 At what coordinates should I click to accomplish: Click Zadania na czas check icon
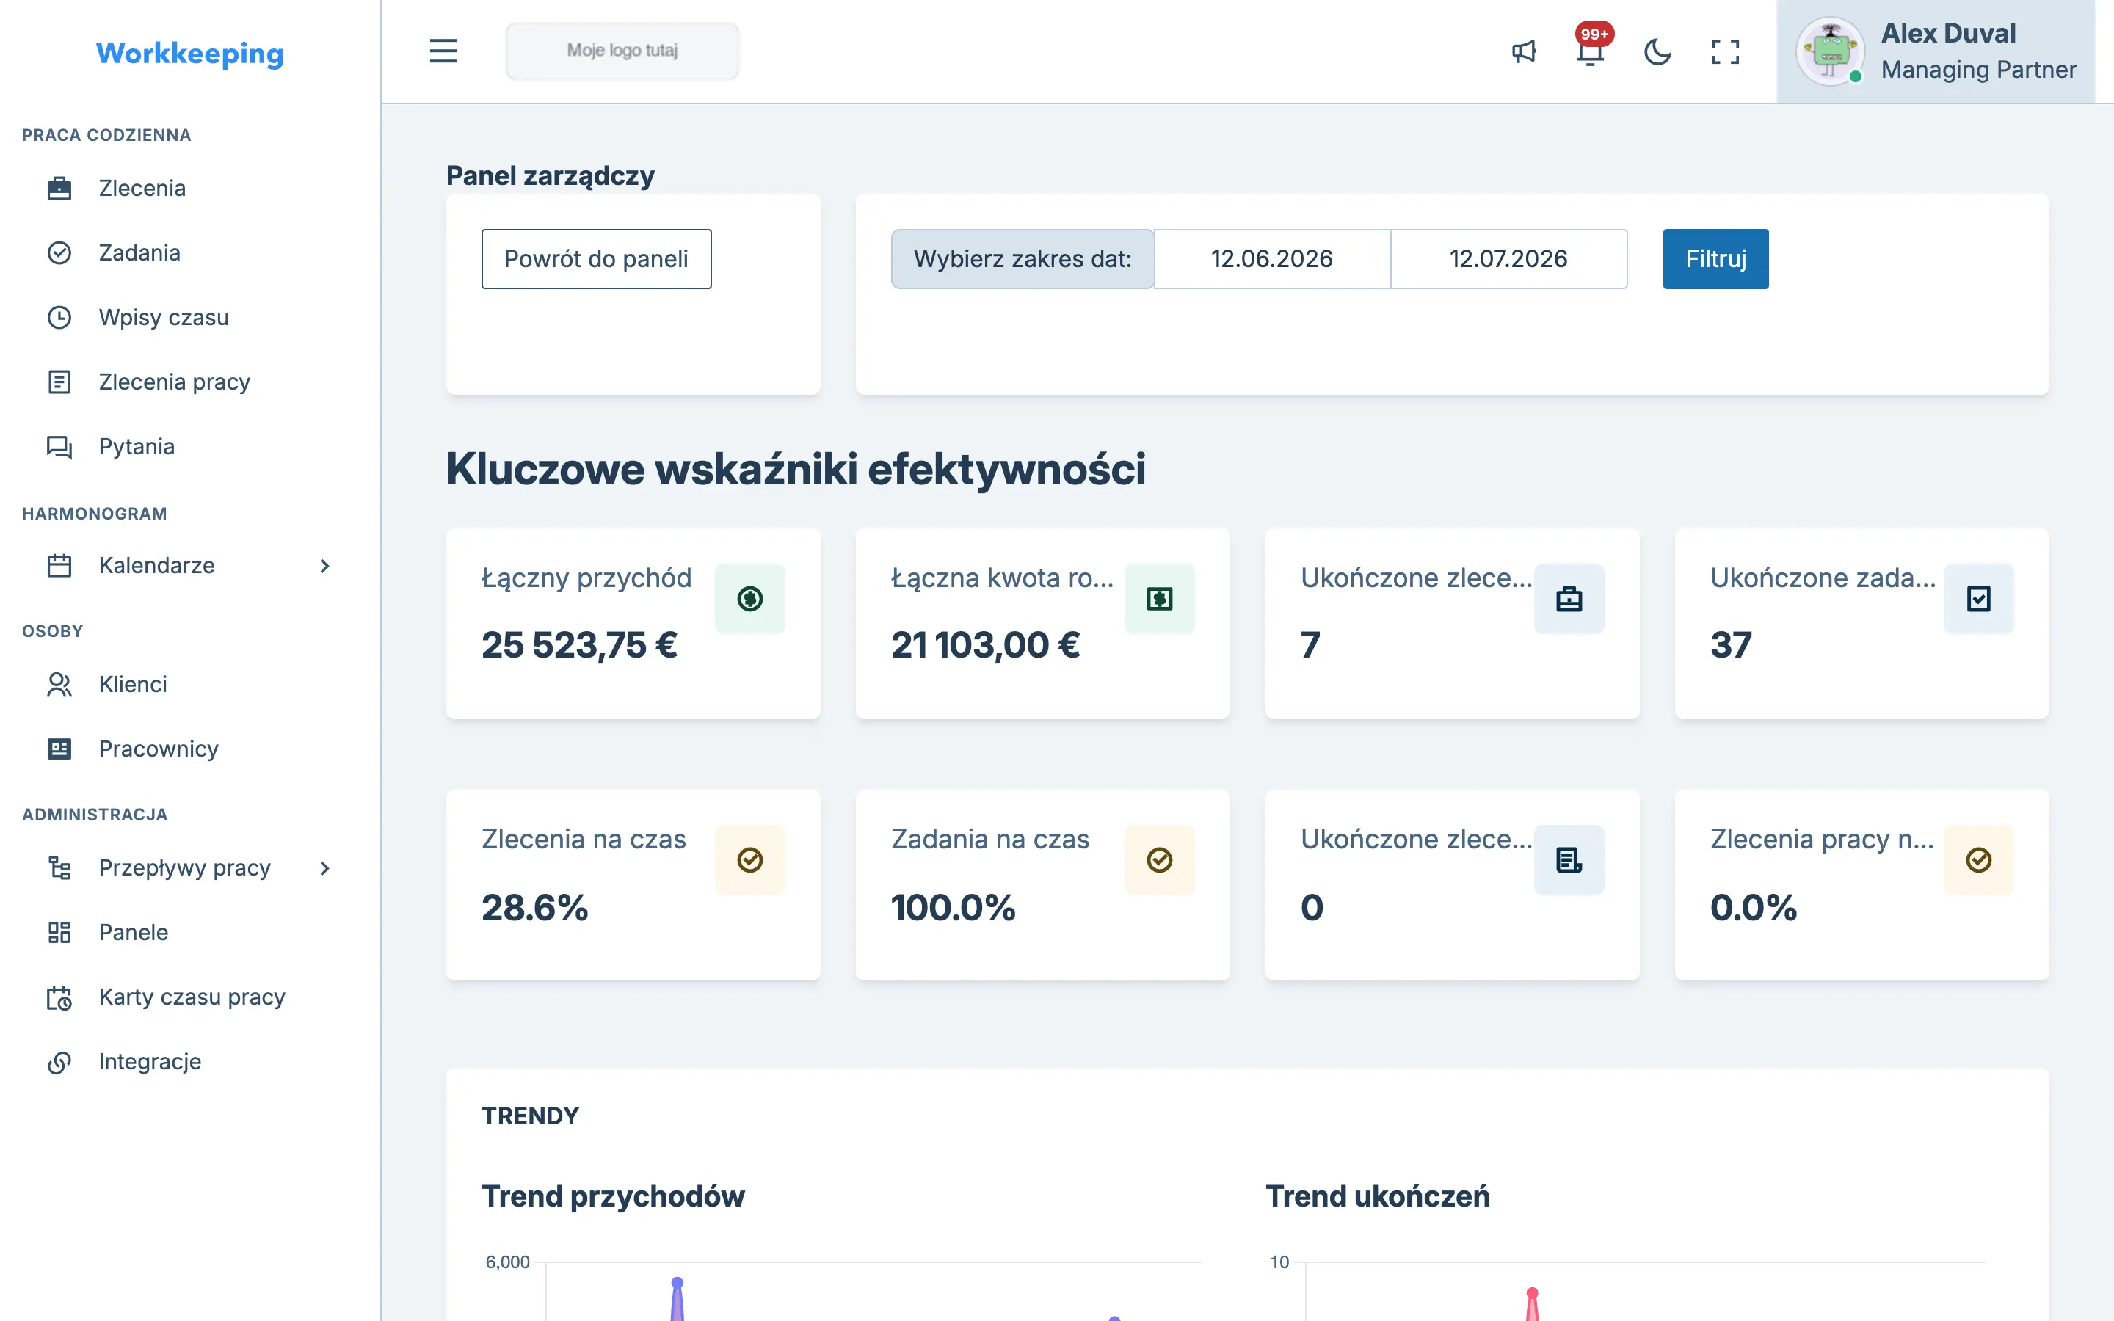1159,859
